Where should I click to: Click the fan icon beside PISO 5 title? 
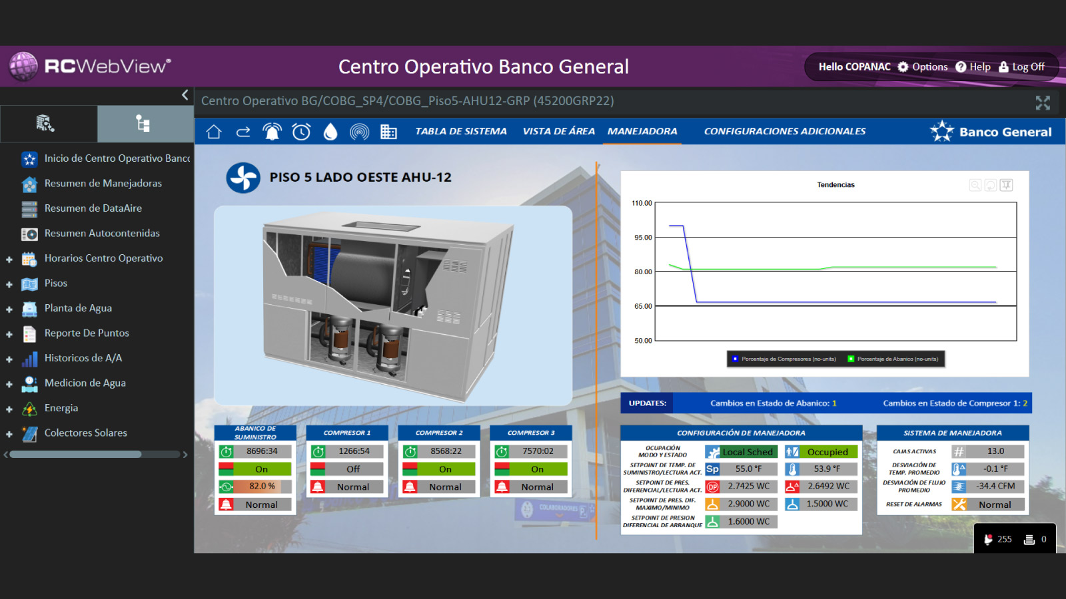click(x=243, y=178)
